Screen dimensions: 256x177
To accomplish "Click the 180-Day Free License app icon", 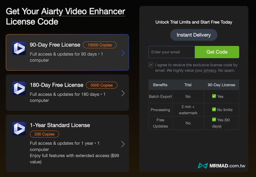I will point(19,88).
